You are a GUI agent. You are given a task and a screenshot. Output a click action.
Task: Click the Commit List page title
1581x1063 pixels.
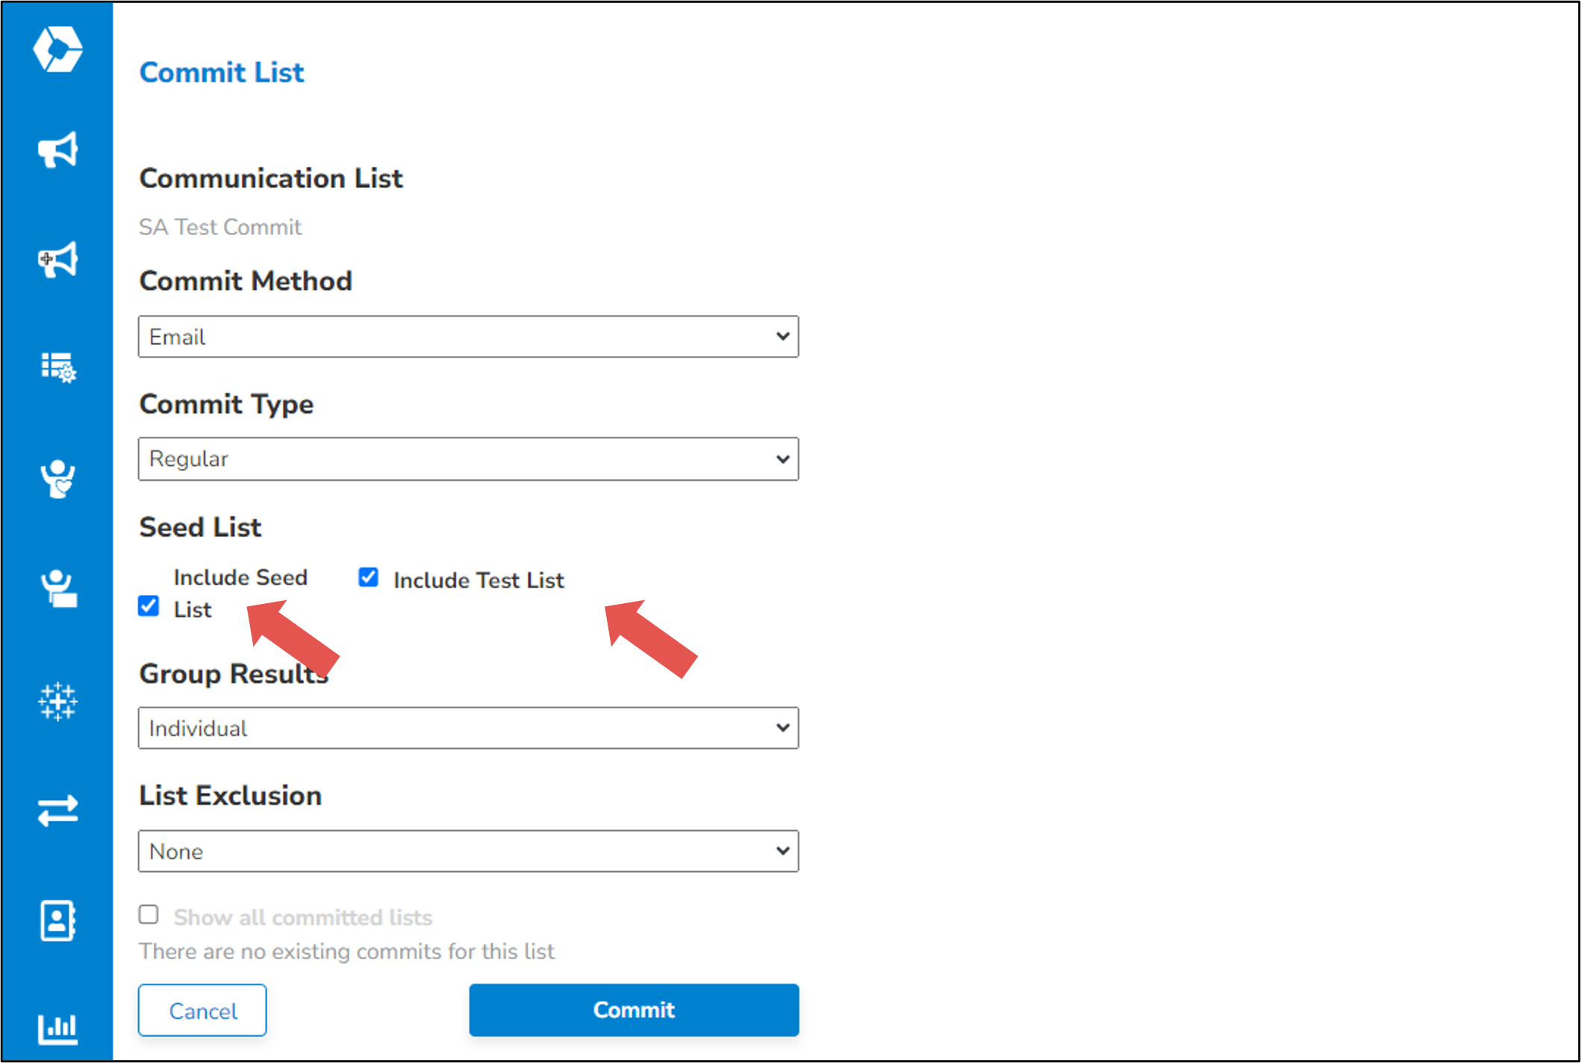coord(222,72)
